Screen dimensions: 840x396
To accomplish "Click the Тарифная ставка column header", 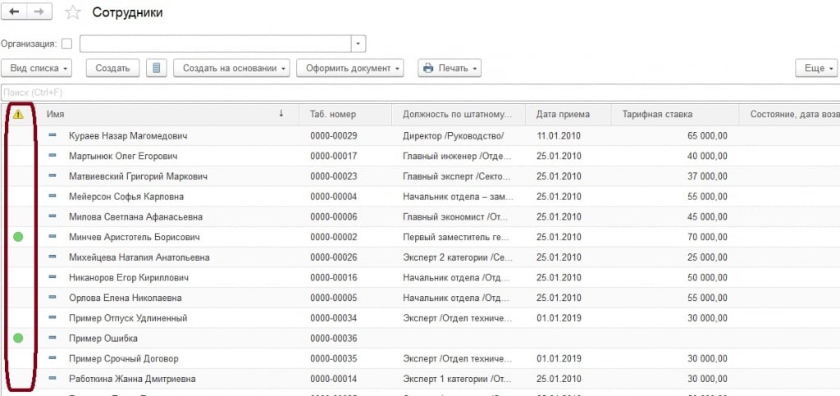I will 657,115.
